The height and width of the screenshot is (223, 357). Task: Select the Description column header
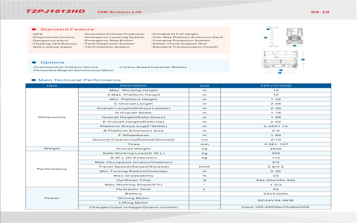[133, 85]
